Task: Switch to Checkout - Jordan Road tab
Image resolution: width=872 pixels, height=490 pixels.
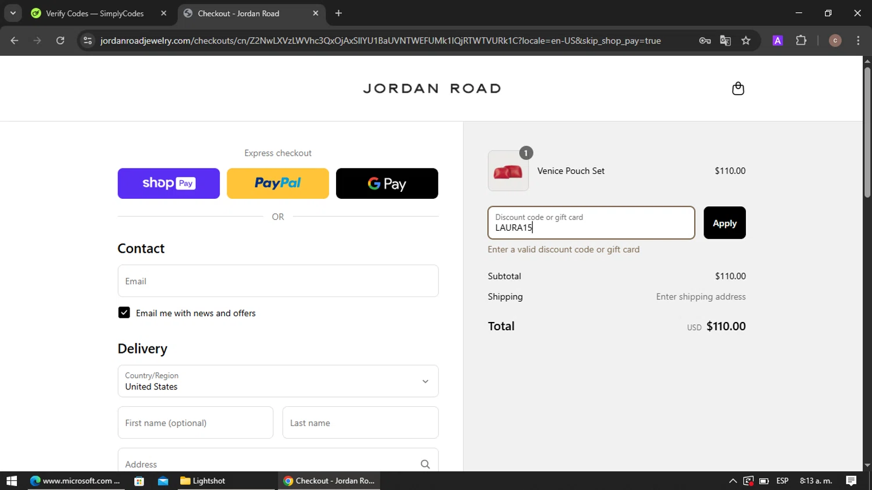Action: click(x=238, y=13)
